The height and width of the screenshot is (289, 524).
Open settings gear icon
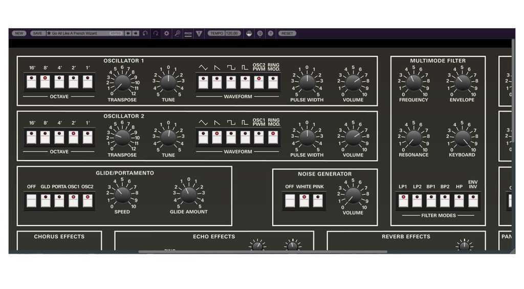pyautogui.click(x=166, y=33)
